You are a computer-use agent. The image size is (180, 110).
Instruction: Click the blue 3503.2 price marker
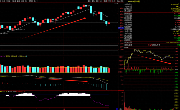(121, 28)
